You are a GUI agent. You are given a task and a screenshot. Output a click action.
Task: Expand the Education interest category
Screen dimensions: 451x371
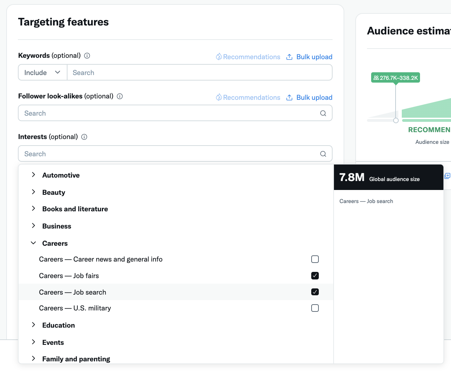click(x=33, y=325)
